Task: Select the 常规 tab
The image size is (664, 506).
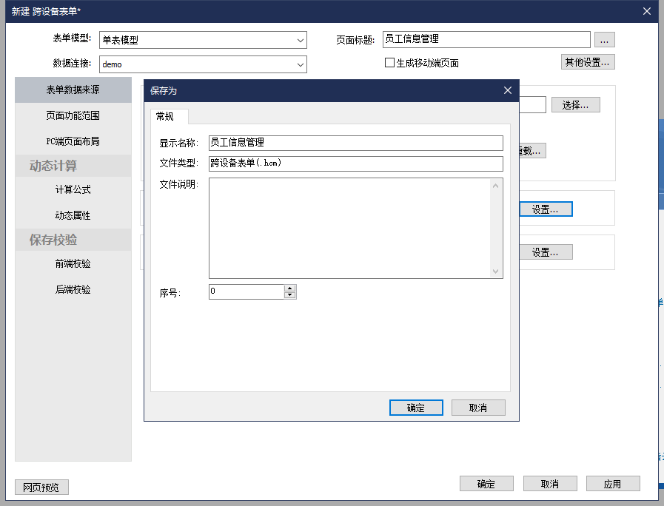Action: click(165, 116)
